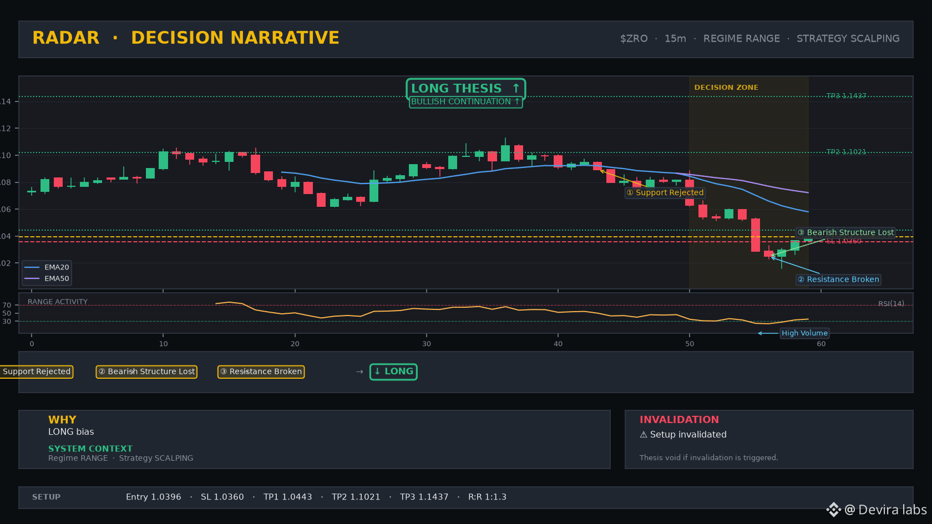Select the LONG THESIS badge above the chart
Screen dimensions: 932x524
tap(465, 88)
